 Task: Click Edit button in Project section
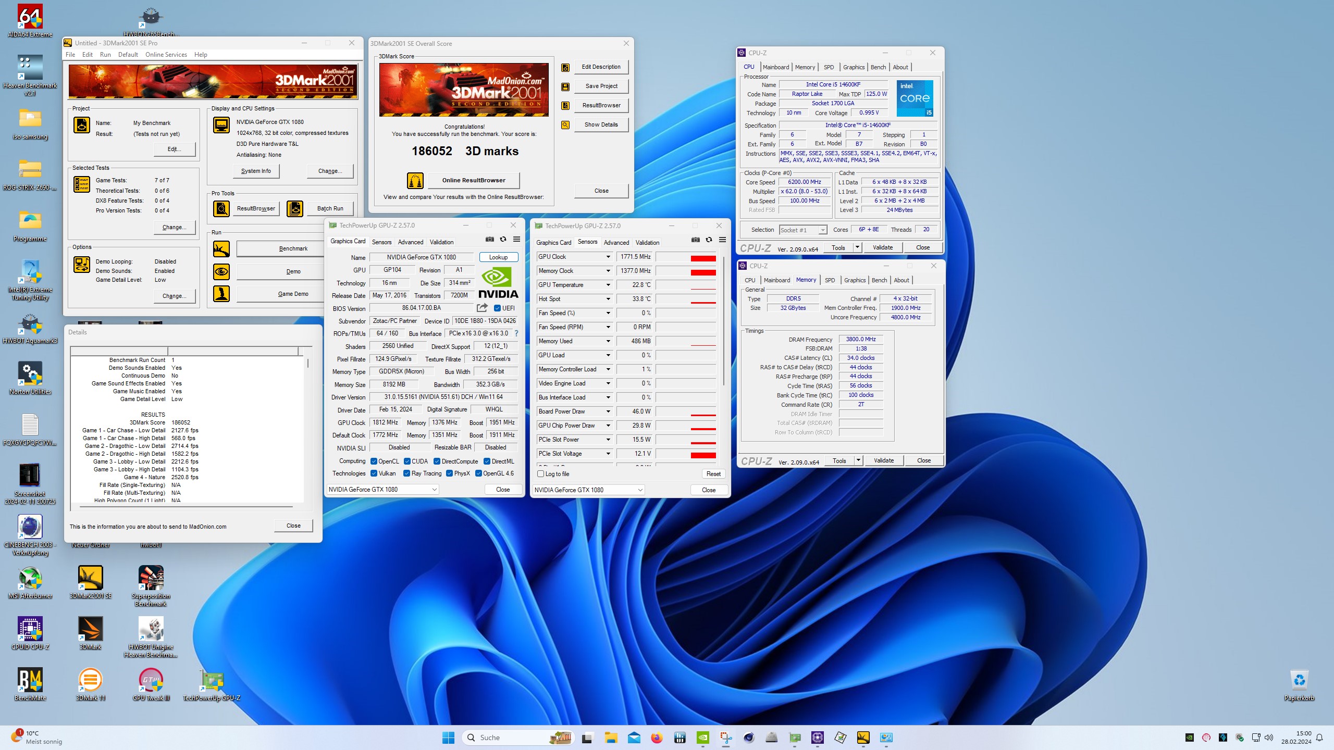point(175,149)
